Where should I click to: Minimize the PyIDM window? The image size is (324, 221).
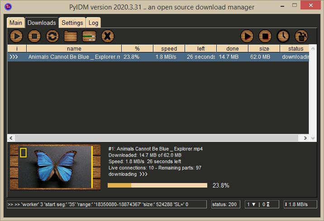pos(282,6)
